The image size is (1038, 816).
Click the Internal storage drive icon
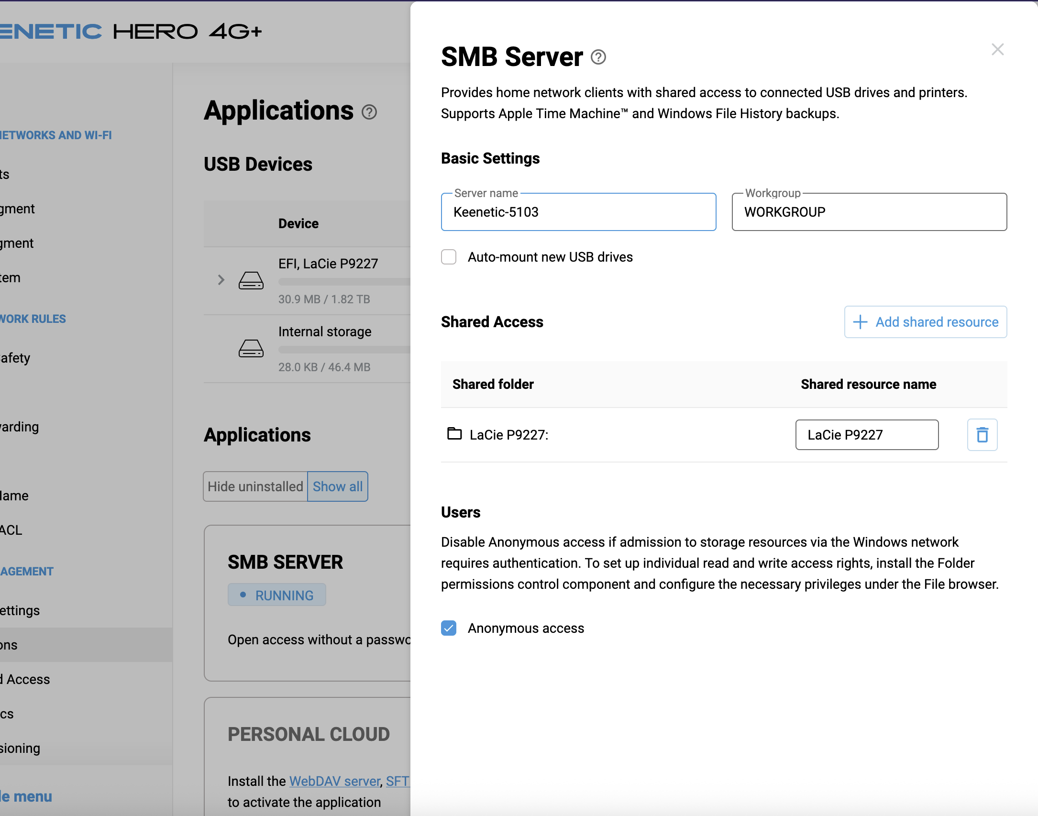click(x=251, y=348)
